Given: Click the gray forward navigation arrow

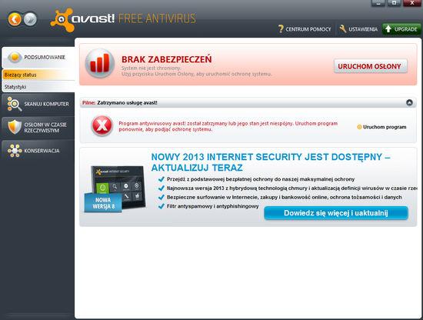Looking at the screenshot, I should coord(30,19).
